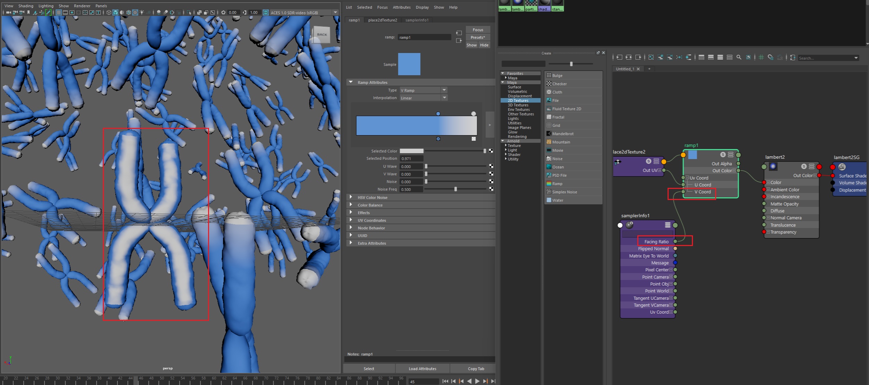Click the Checker texture node icon
Image resolution: width=869 pixels, height=385 pixels.
click(x=549, y=84)
